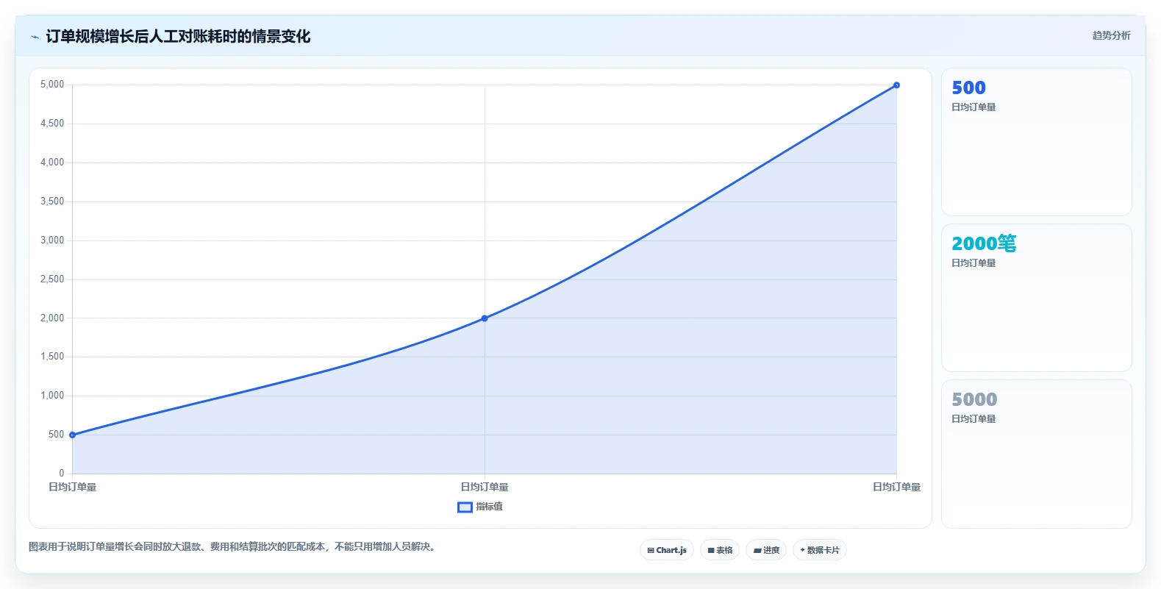
Task: Click the 500 value in the first card
Action: 968,88
